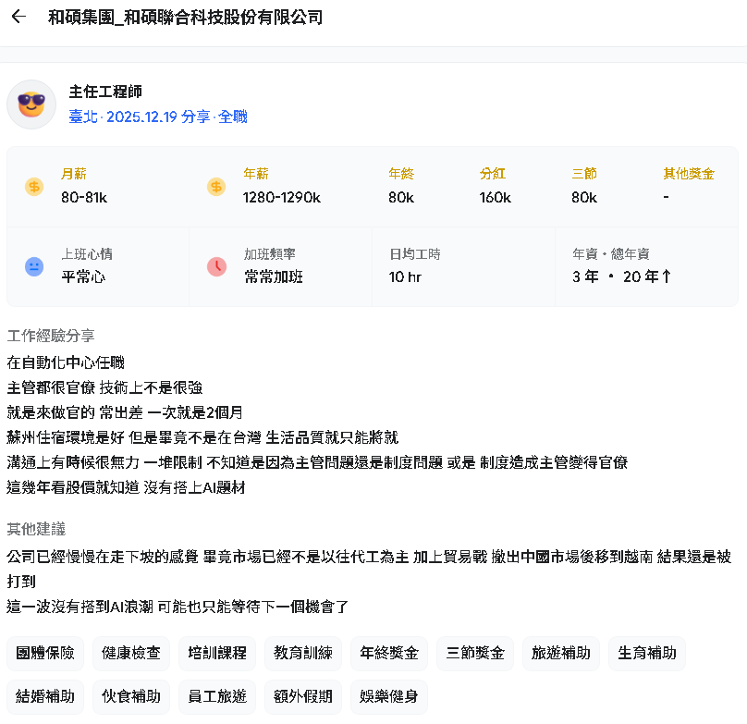Click the sunglasses emoji avatar

(x=31, y=104)
